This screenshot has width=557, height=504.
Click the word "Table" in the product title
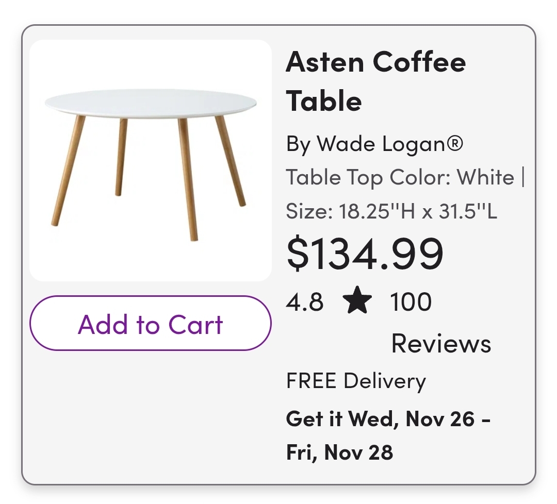pos(324,100)
